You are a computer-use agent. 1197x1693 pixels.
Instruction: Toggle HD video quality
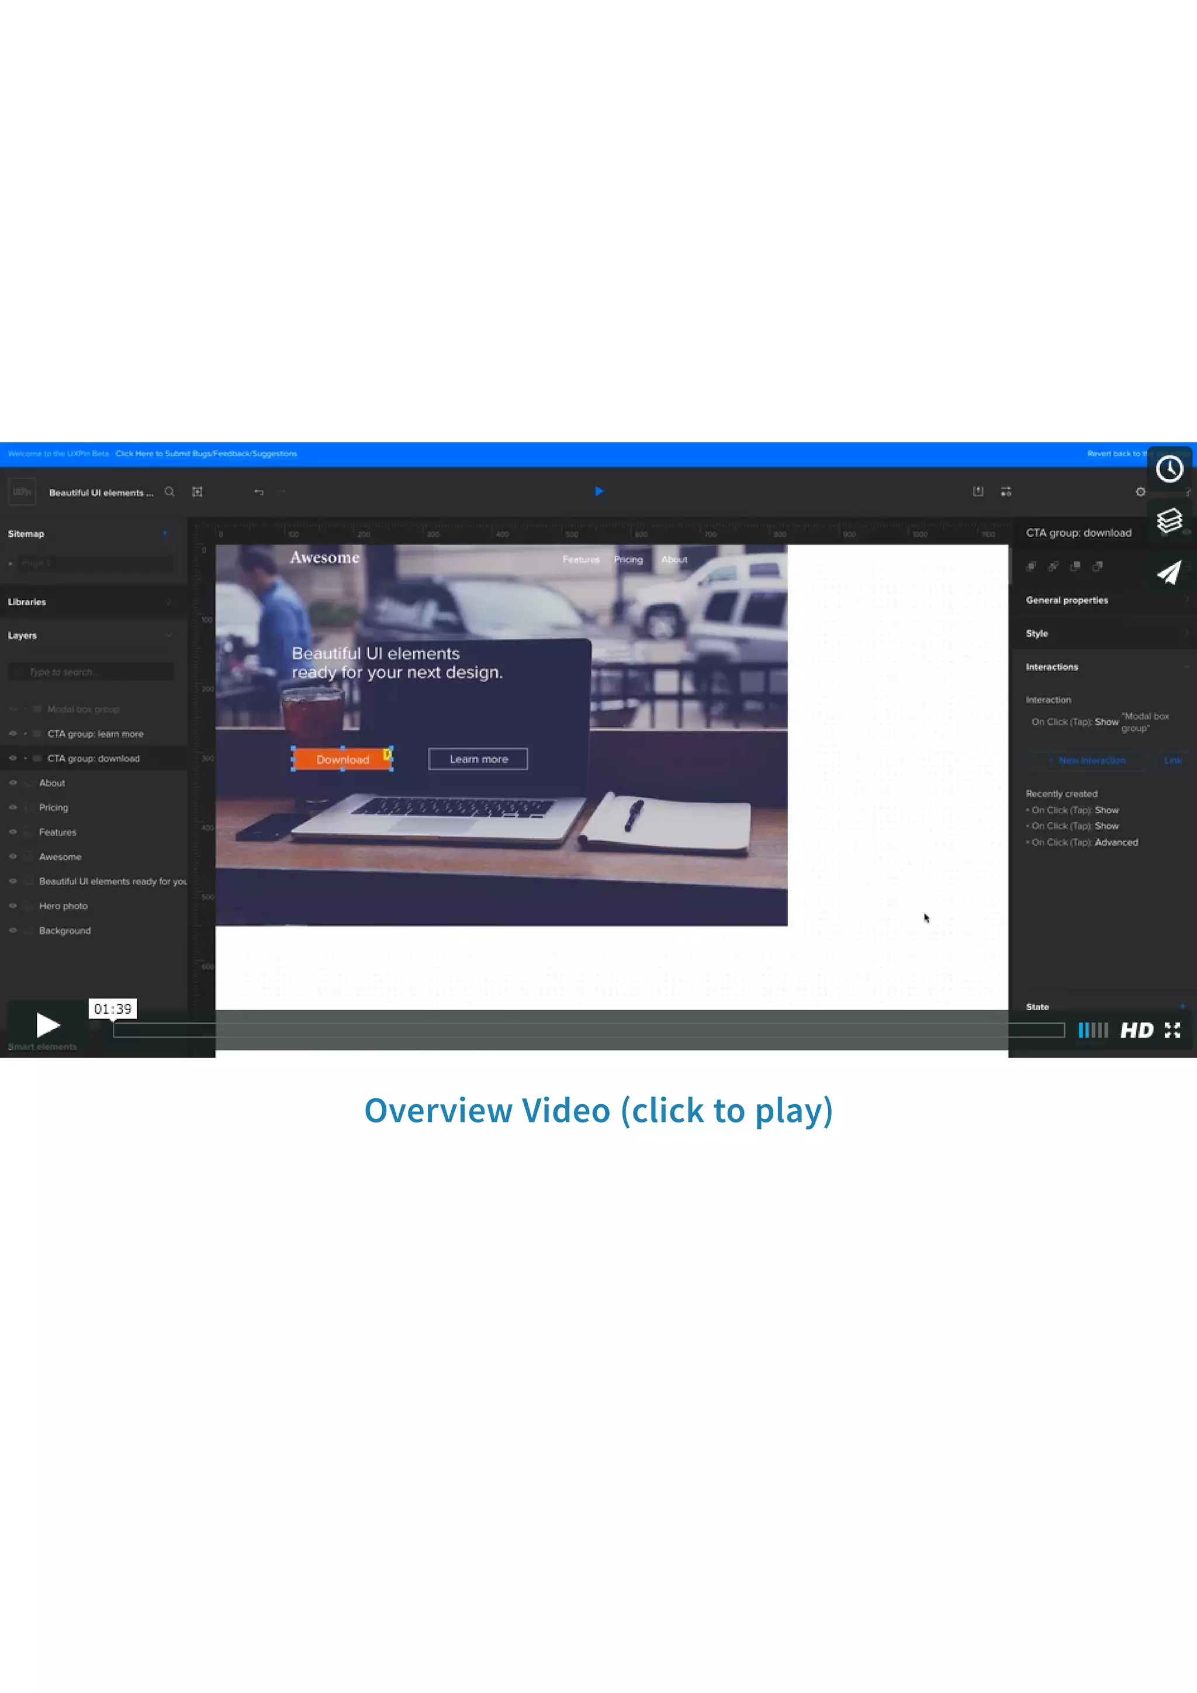(1137, 1030)
